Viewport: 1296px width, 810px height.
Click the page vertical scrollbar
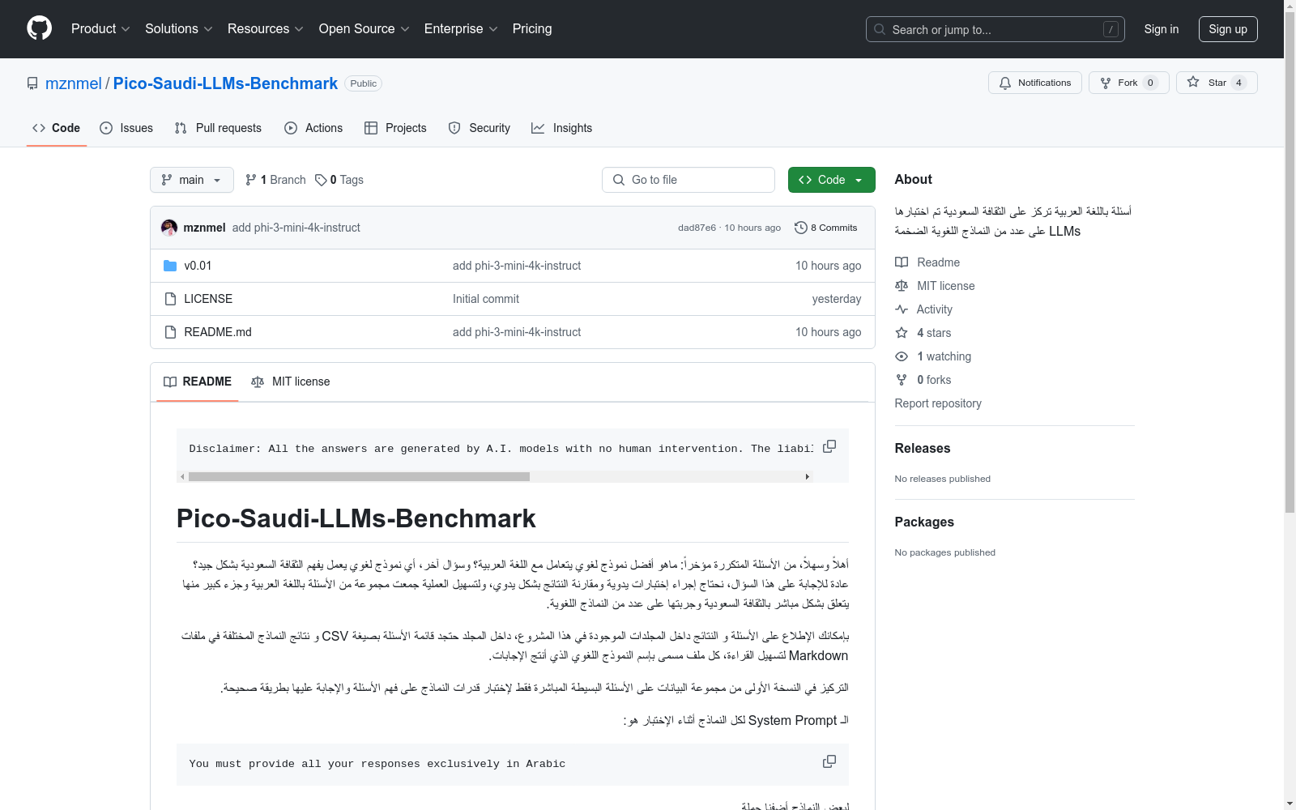pos(1290,262)
